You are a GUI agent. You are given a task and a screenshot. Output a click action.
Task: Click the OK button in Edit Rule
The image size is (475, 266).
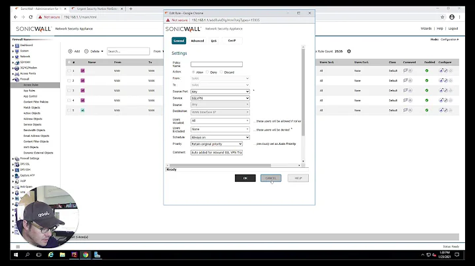pyautogui.click(x=245, y=178)
